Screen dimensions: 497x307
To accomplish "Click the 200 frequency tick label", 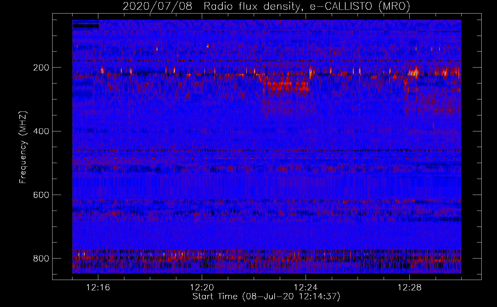I will [41, 68].
